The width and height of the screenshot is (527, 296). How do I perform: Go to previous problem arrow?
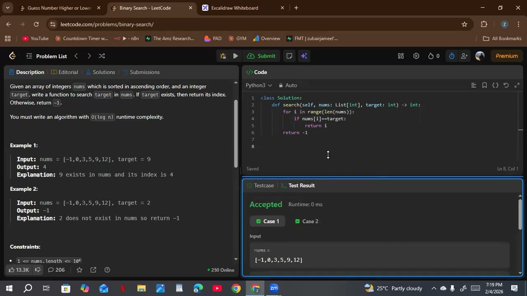76,56
